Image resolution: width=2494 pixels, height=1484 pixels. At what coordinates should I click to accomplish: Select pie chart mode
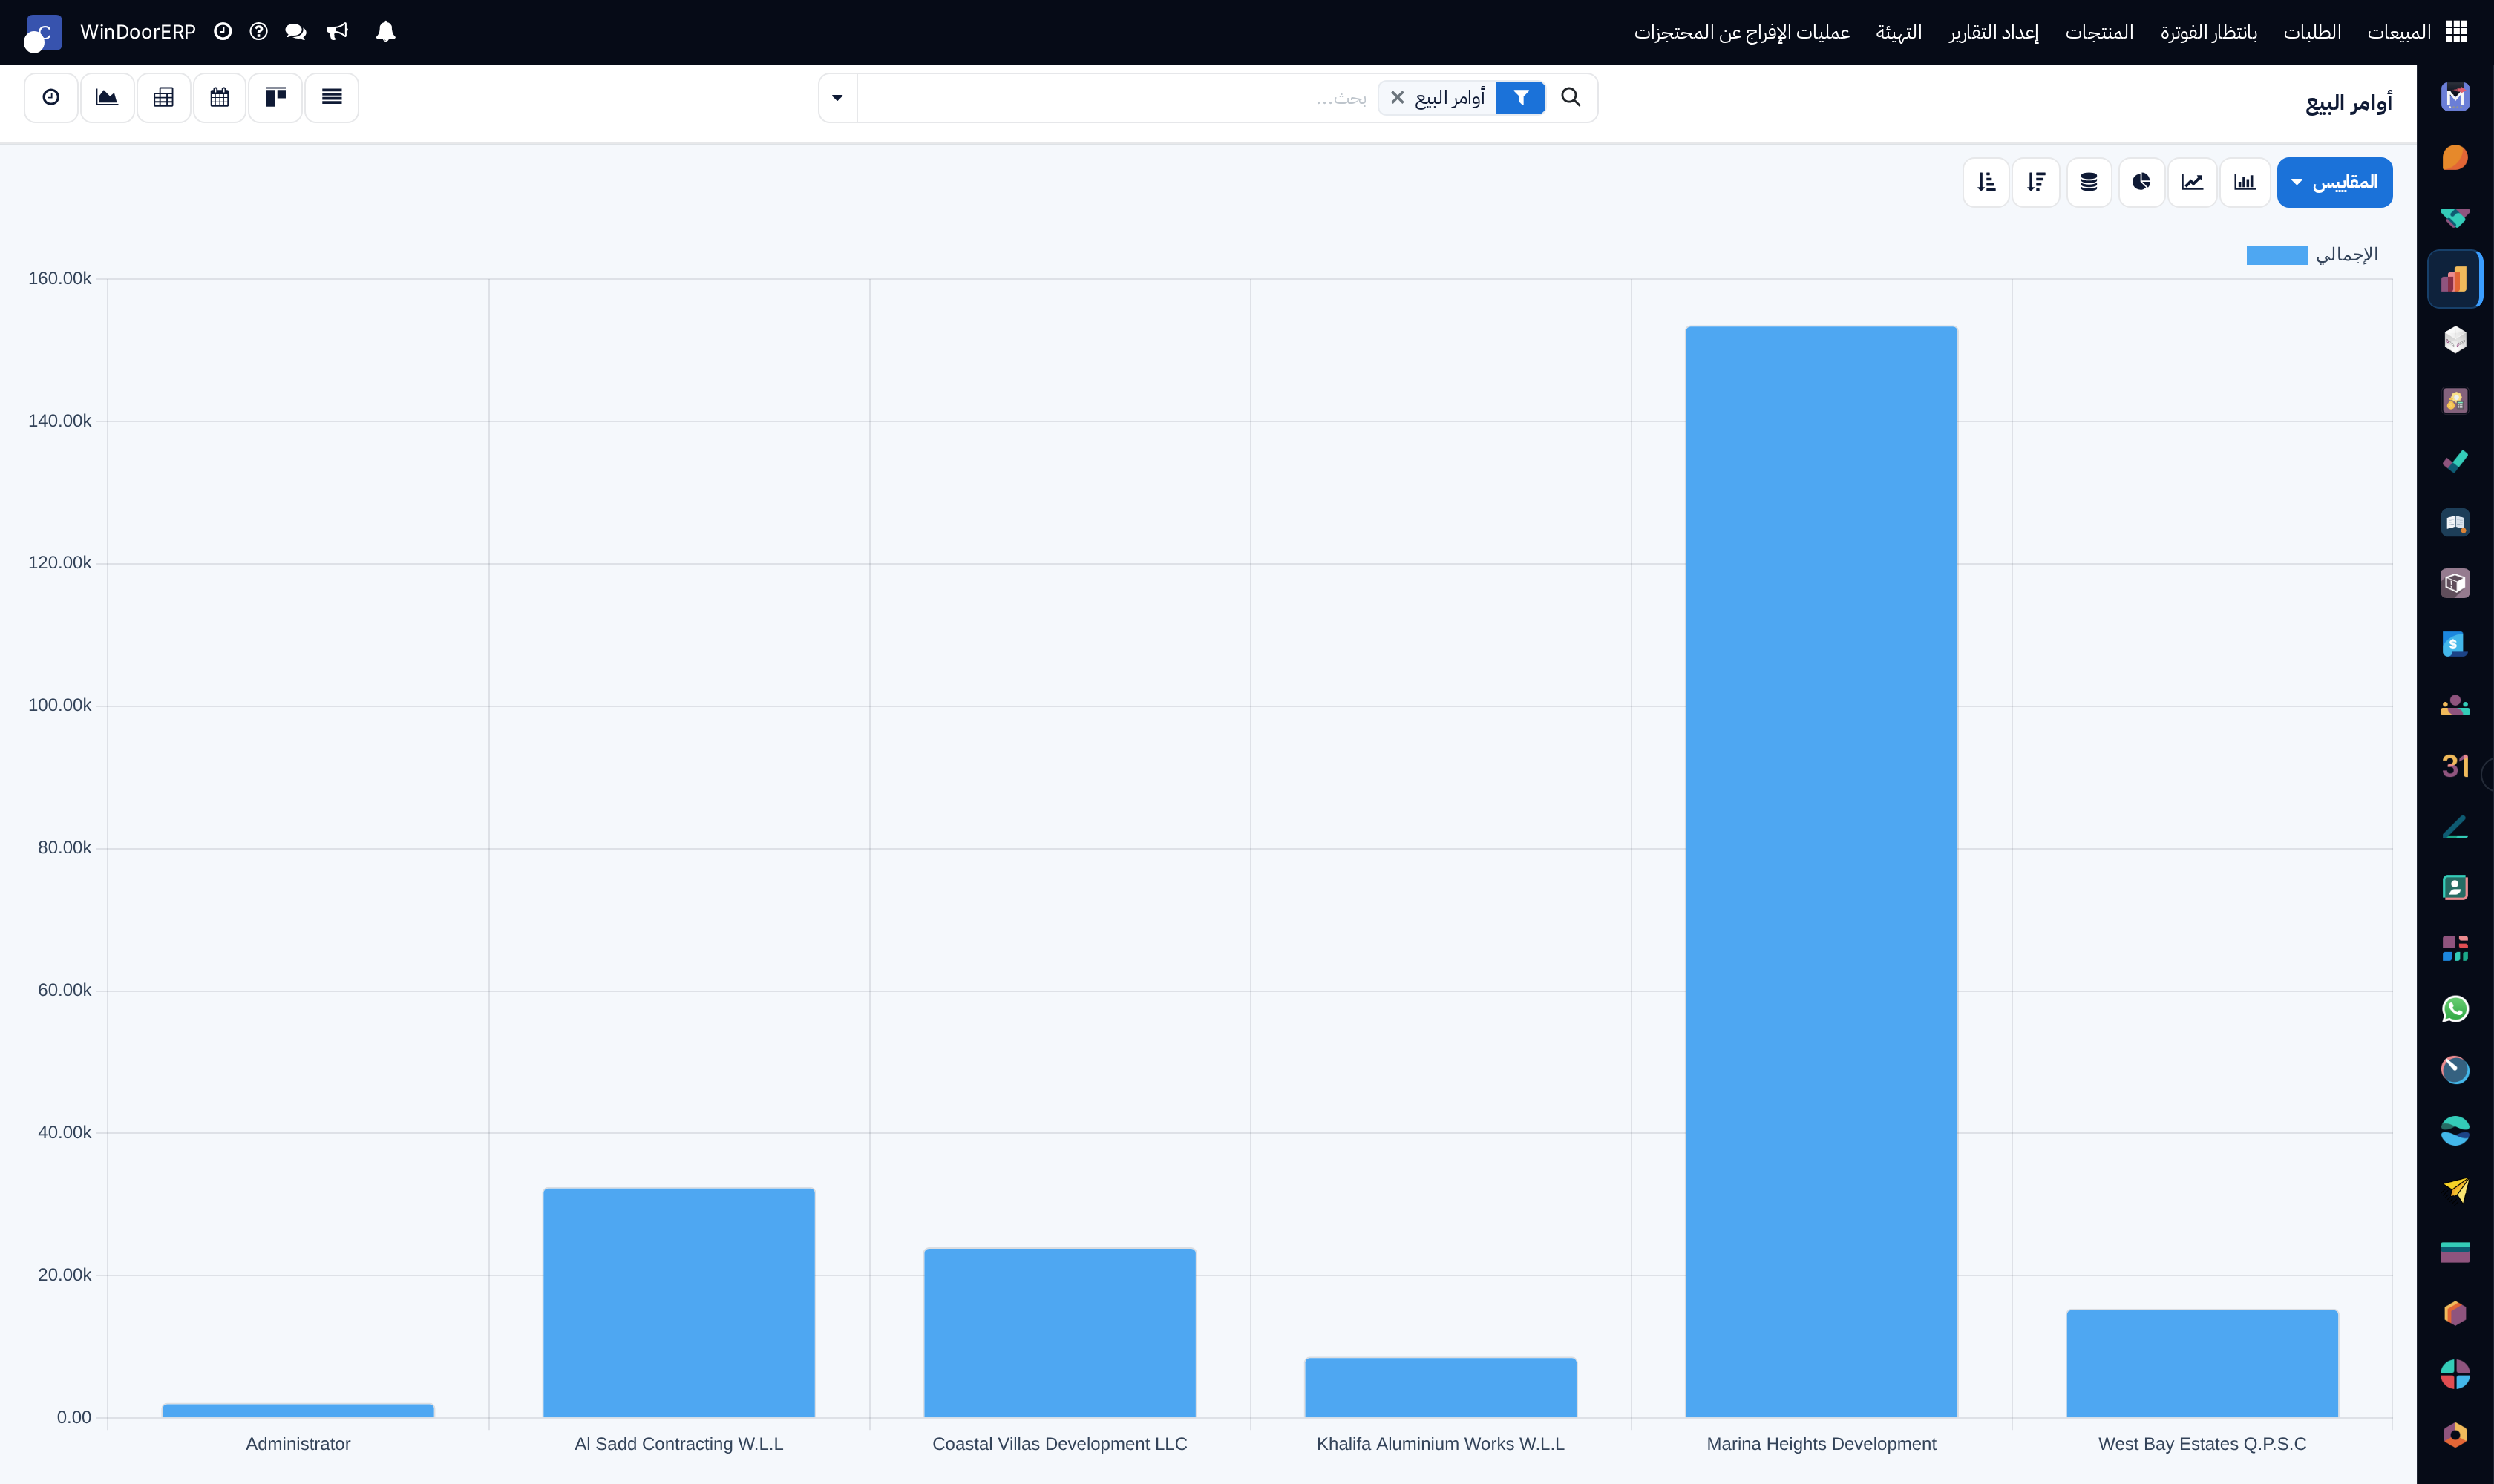tap(2141, 182)
